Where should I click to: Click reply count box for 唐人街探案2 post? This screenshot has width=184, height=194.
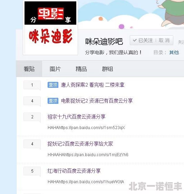32,85
